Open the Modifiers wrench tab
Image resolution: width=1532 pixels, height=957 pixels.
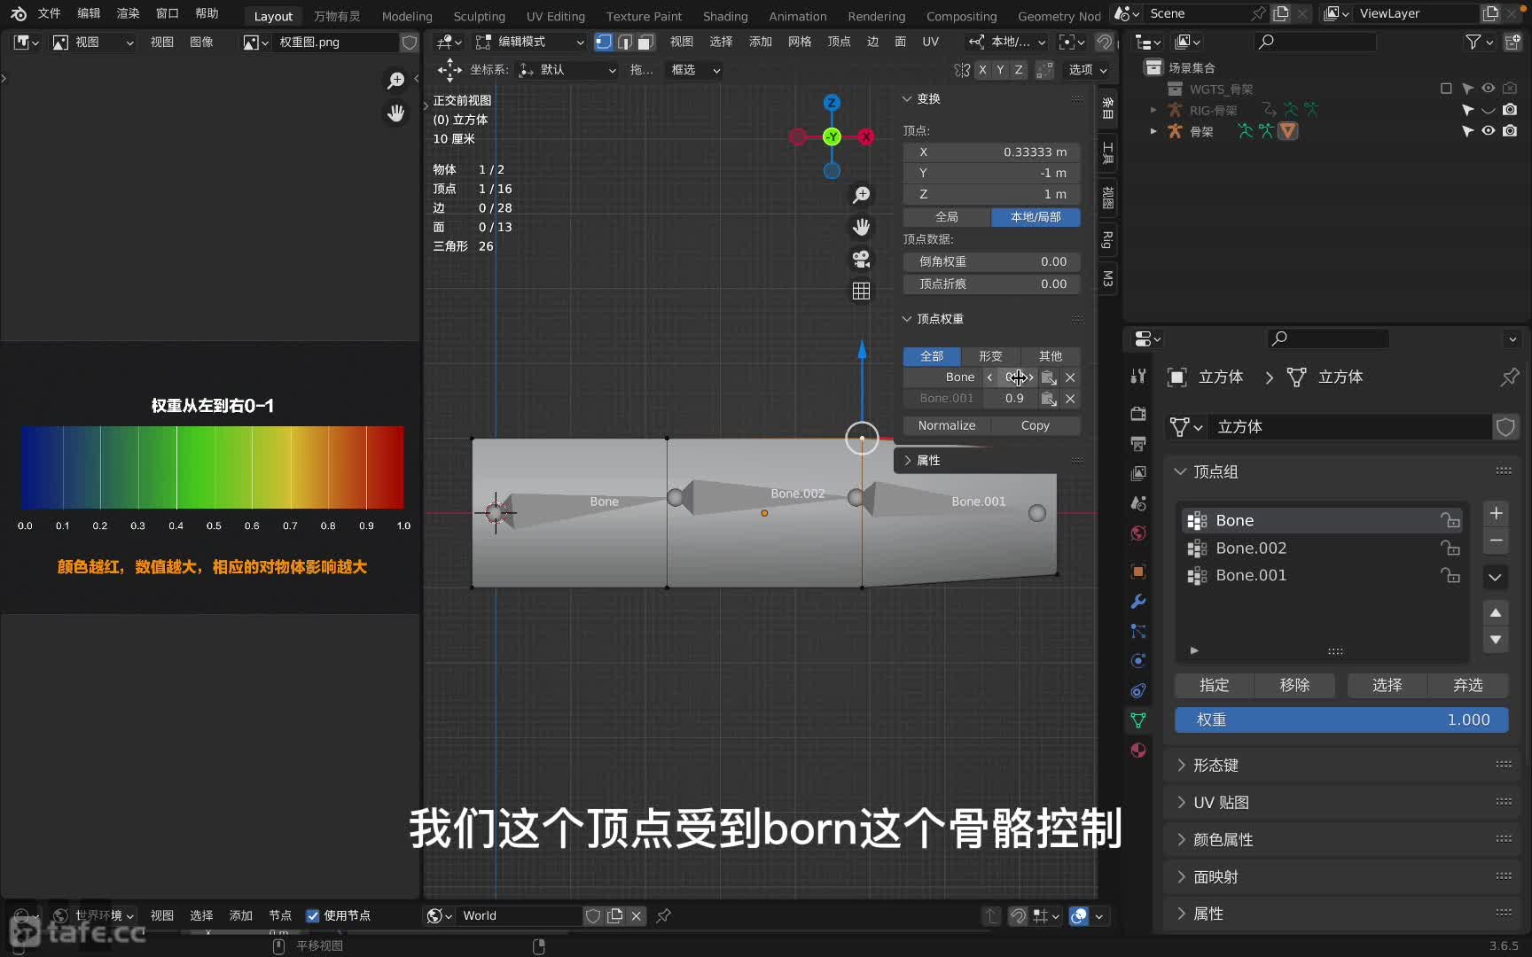(x=1138, y=602)
